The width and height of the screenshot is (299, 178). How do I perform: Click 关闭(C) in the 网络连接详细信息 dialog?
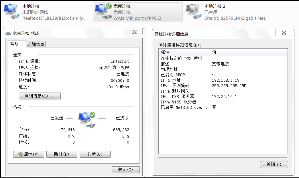(274, 164)
